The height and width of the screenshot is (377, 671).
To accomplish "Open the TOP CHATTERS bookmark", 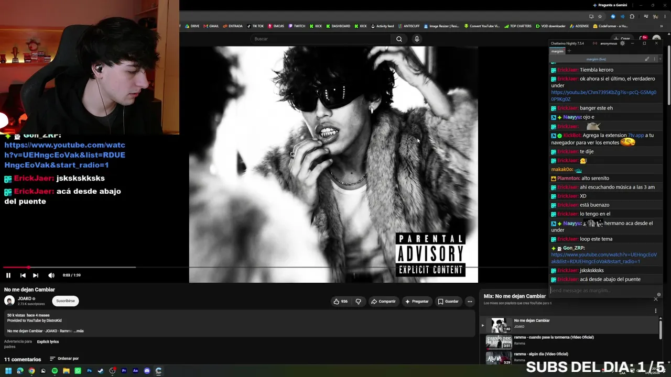I will 518,26.
